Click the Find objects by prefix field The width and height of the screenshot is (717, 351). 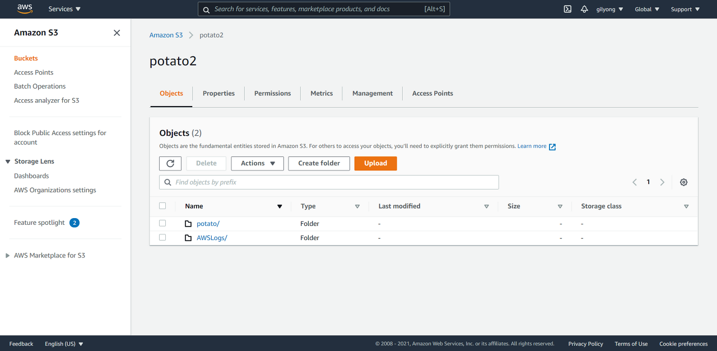pos(329,182)
